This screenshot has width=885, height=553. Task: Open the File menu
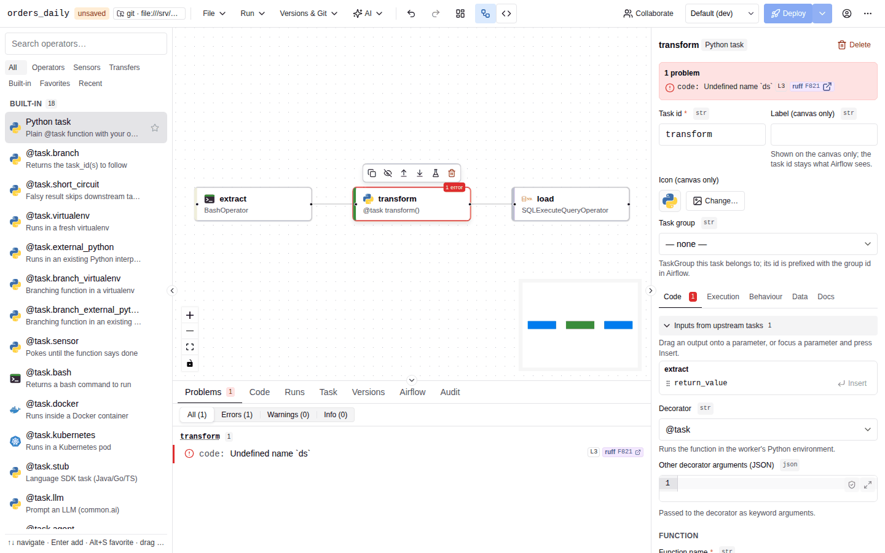point(214,14)
